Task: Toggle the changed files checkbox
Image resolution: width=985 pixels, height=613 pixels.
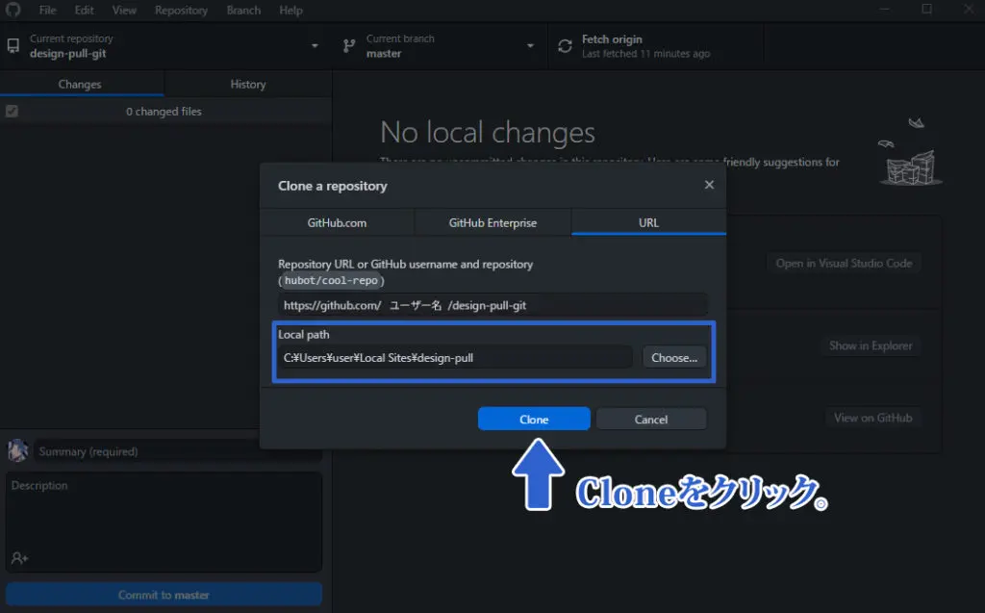Action: [x=12, y=112]
